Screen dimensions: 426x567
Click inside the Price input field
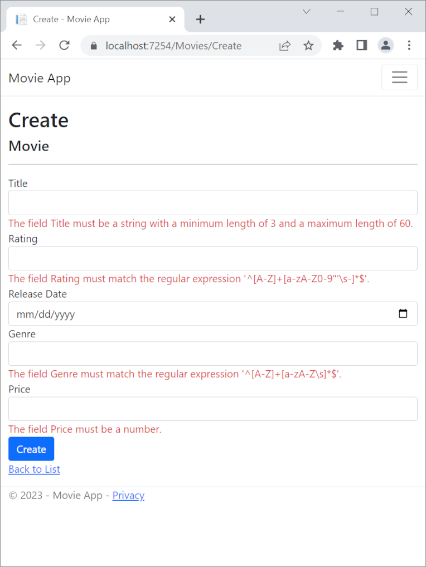(x=212, y=409)
